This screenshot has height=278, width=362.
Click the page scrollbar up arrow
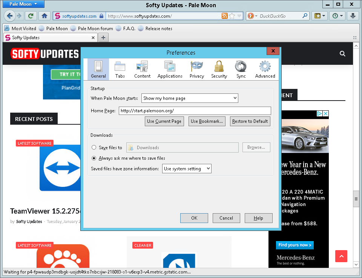pyautogui.click(x=356, y=46)
